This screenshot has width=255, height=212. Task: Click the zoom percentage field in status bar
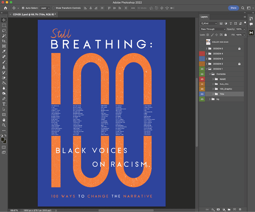pyautogui.click(x=14, y=210)
